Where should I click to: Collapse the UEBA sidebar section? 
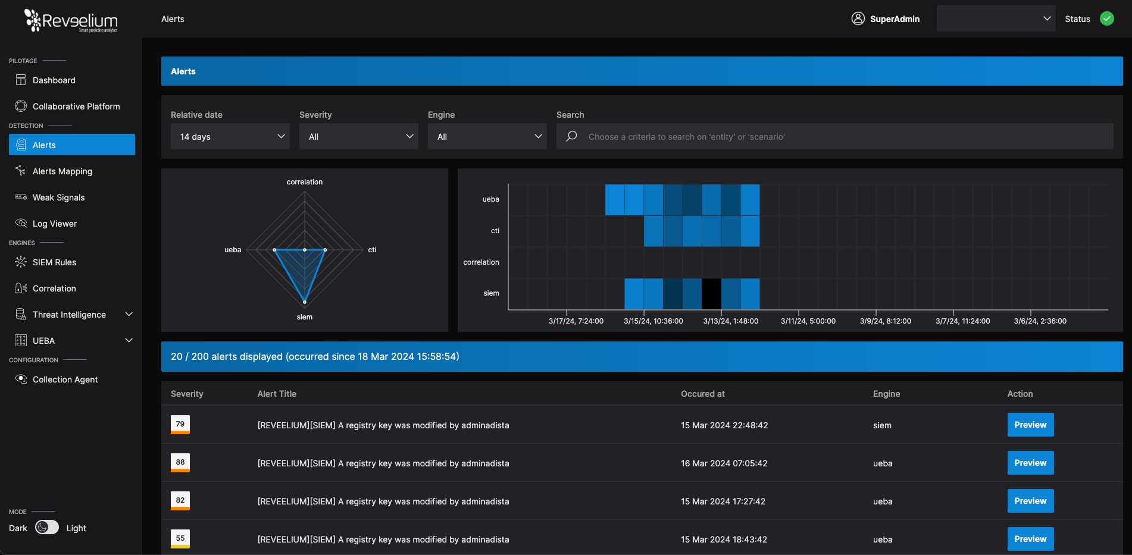click(x=129, y=340)
